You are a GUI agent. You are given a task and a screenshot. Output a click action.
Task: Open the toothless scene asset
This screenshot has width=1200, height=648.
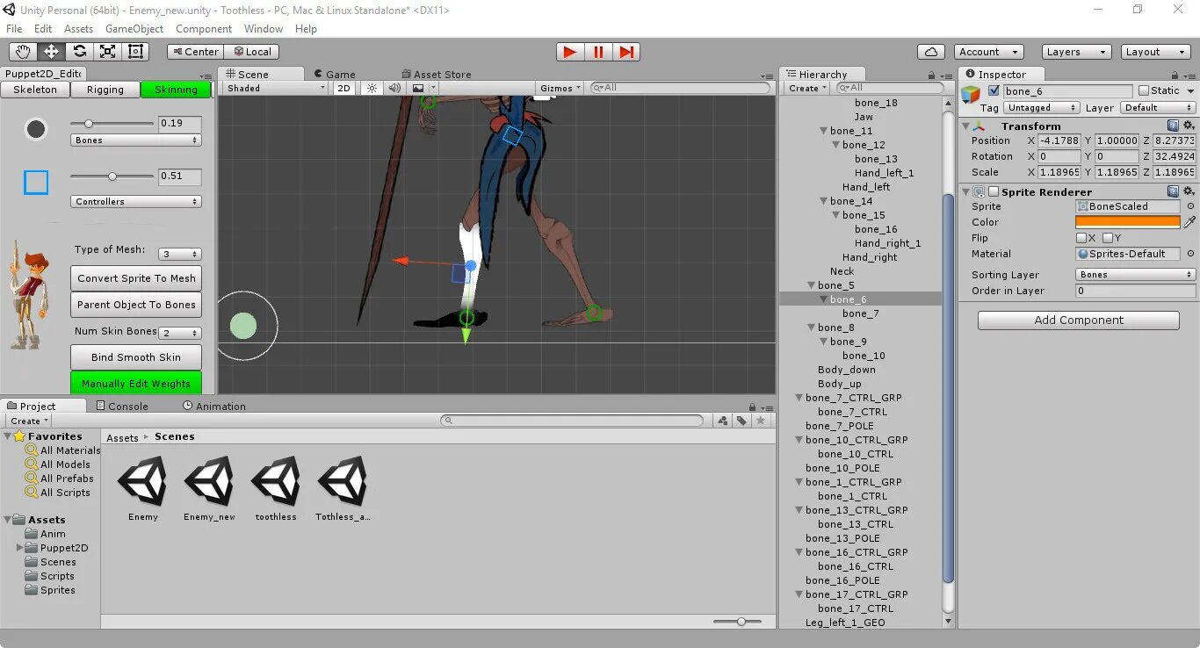pos(276,488)
